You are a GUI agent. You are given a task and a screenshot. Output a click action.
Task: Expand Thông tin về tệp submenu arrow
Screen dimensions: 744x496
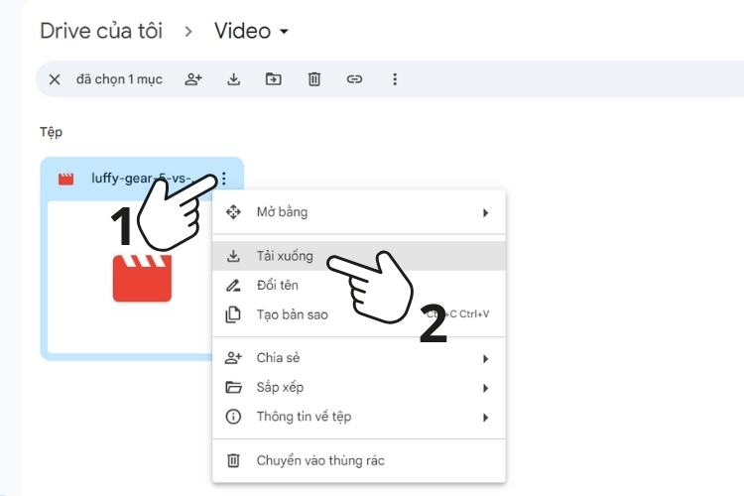pyautogui.click(x=485, y=418)
